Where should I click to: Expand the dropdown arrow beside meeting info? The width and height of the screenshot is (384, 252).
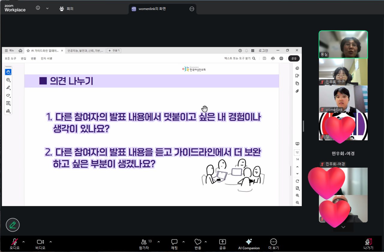coord(47,8)
